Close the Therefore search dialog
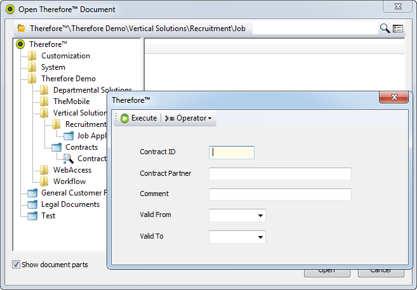Viewport: 417px width, 290px height. point(393,98)
